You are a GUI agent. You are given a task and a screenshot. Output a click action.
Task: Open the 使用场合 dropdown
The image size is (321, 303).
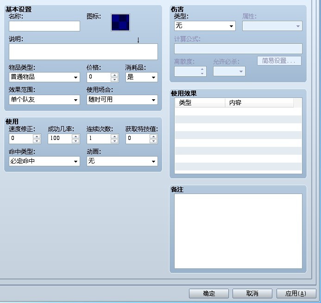pyautogui.click(x=122, y=100)
